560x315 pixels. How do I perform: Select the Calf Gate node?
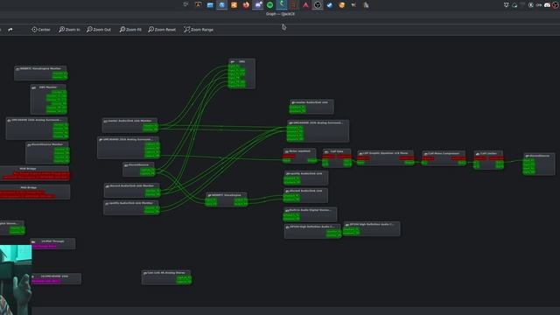337,158
